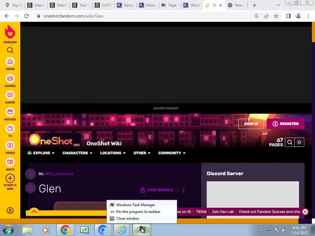Click the TikTok banner link
The width and height of the screenshot is (315, 236).
coord(201,212)
